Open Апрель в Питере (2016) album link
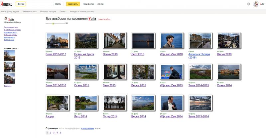 point(199,56)
